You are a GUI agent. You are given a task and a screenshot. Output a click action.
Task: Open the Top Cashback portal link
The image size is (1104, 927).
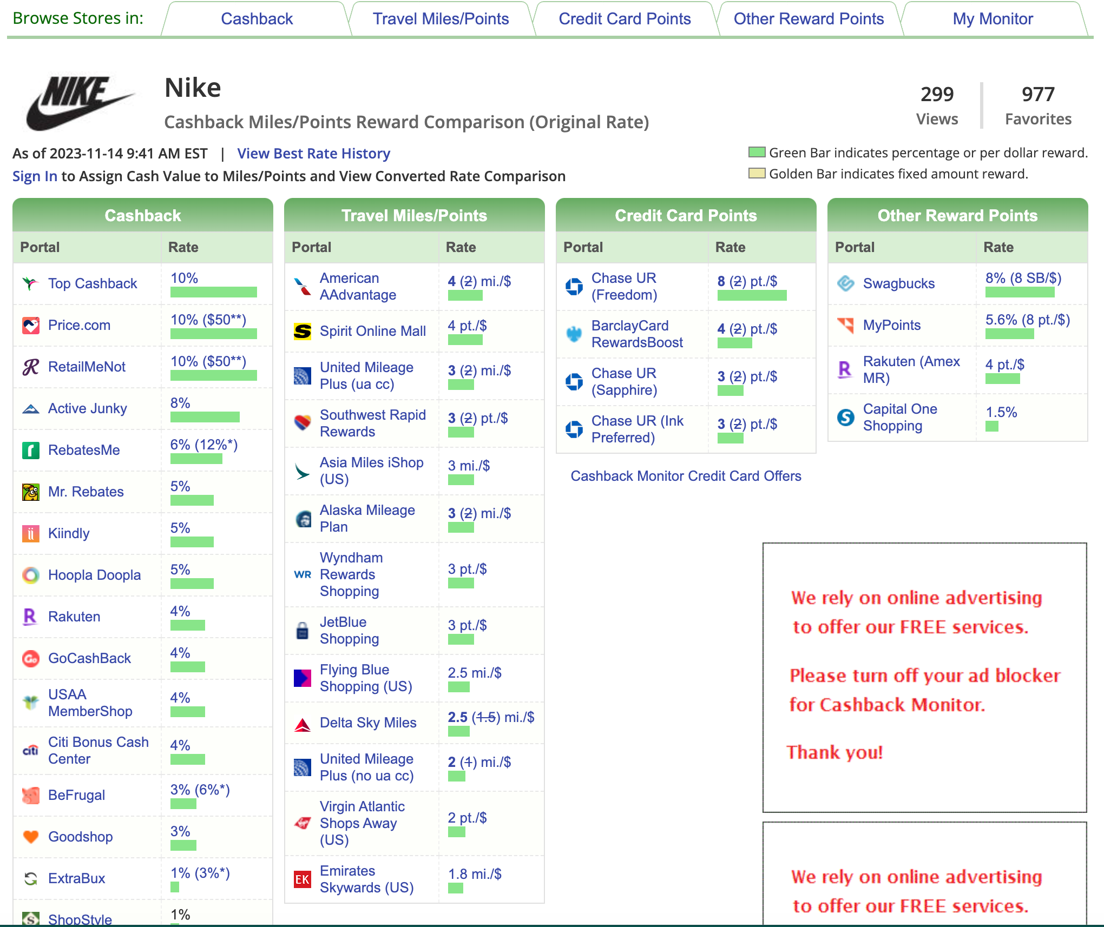93,283
